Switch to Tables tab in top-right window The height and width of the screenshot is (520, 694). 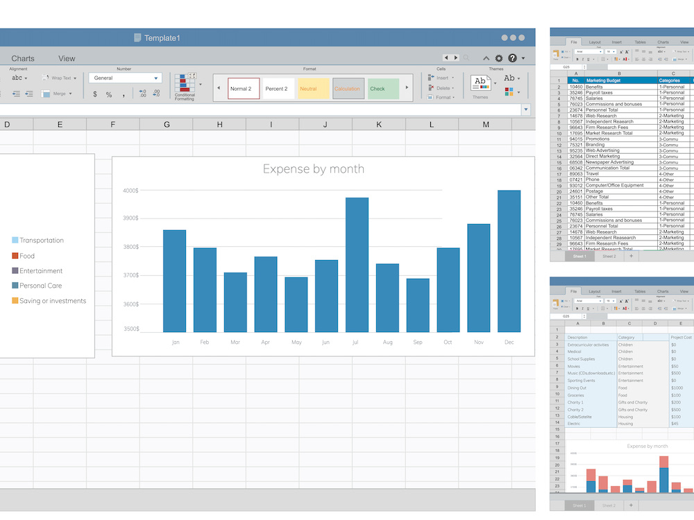click(x=641, y=42)
